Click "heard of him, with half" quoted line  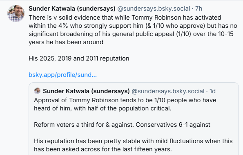103,108
